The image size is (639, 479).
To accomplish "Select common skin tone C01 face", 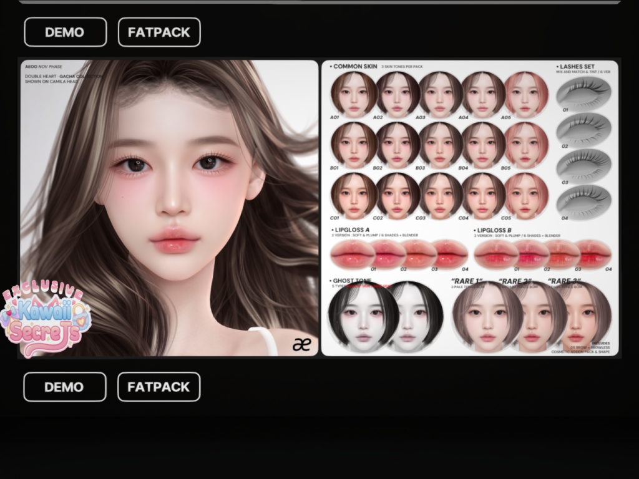I will [x=353, y=195].
